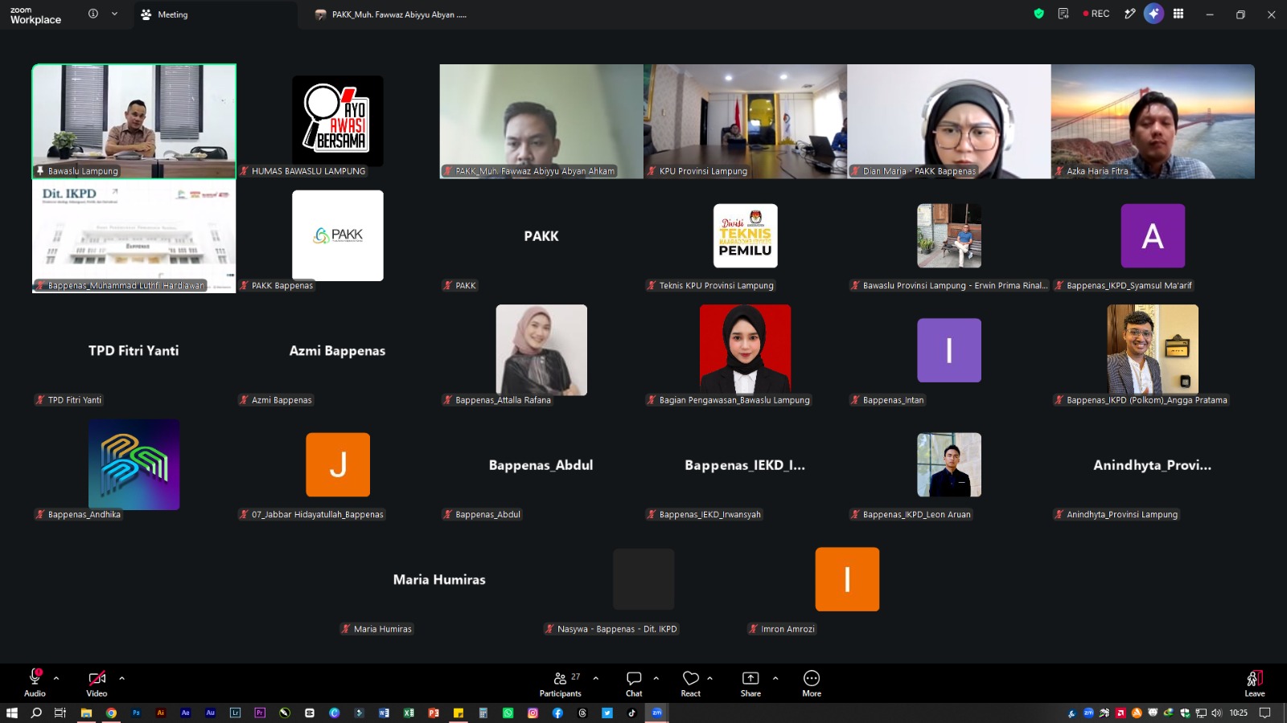This screenshot has height=723, width=1287.
Task: Open File Explorer from the taskbar
Action: 86,713
